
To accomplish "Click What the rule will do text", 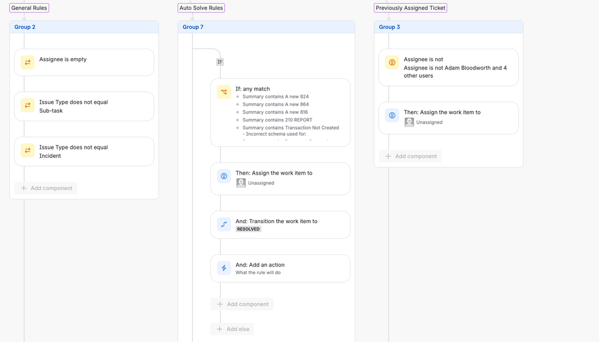I will (x=258, y=272).
